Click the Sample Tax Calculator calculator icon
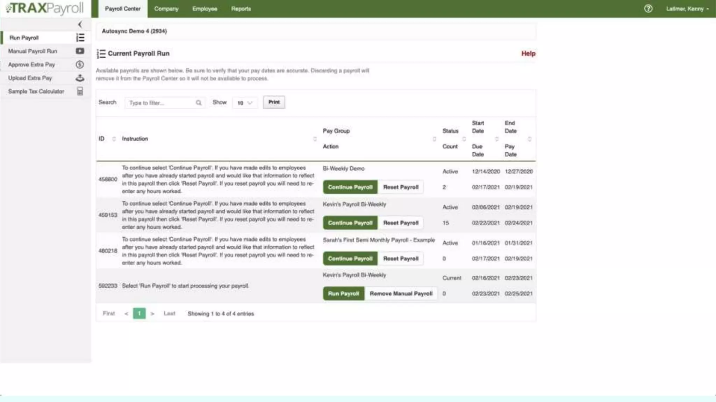 (80, 91)
